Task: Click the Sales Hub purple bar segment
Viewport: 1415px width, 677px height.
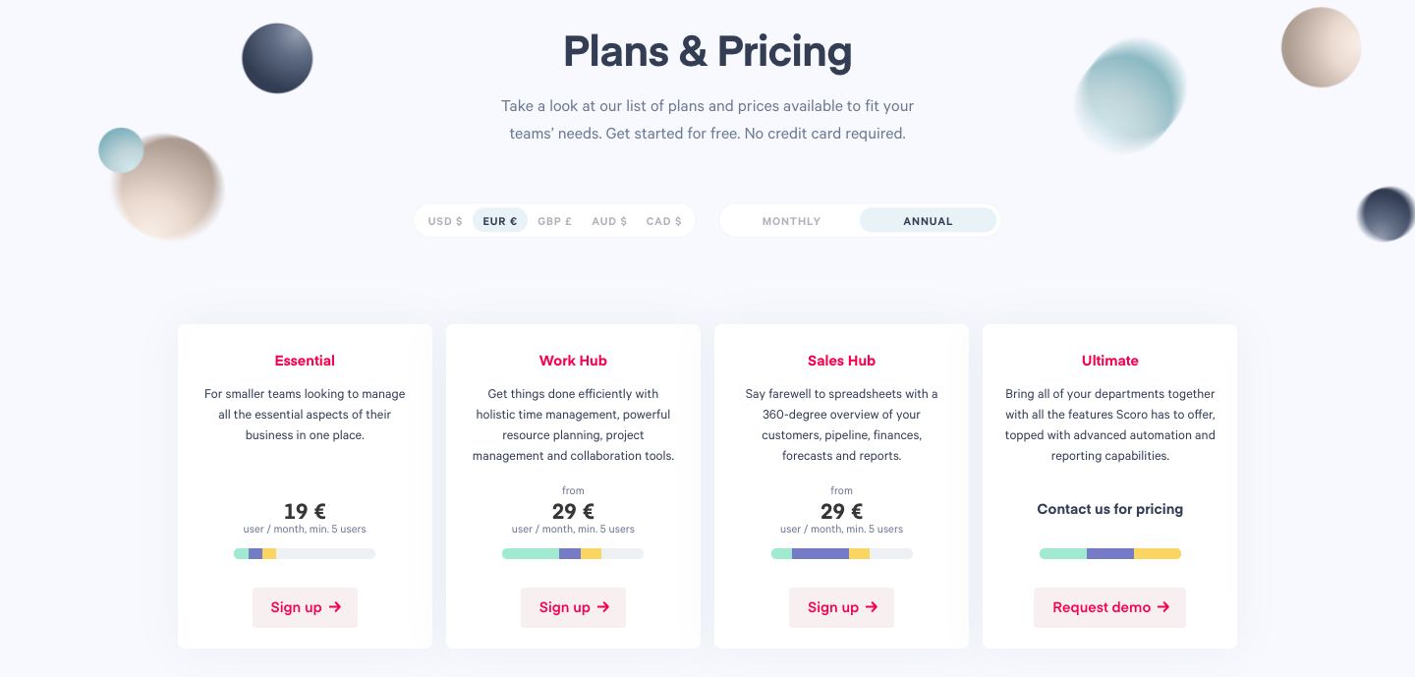Action: (x=821, y=554)
